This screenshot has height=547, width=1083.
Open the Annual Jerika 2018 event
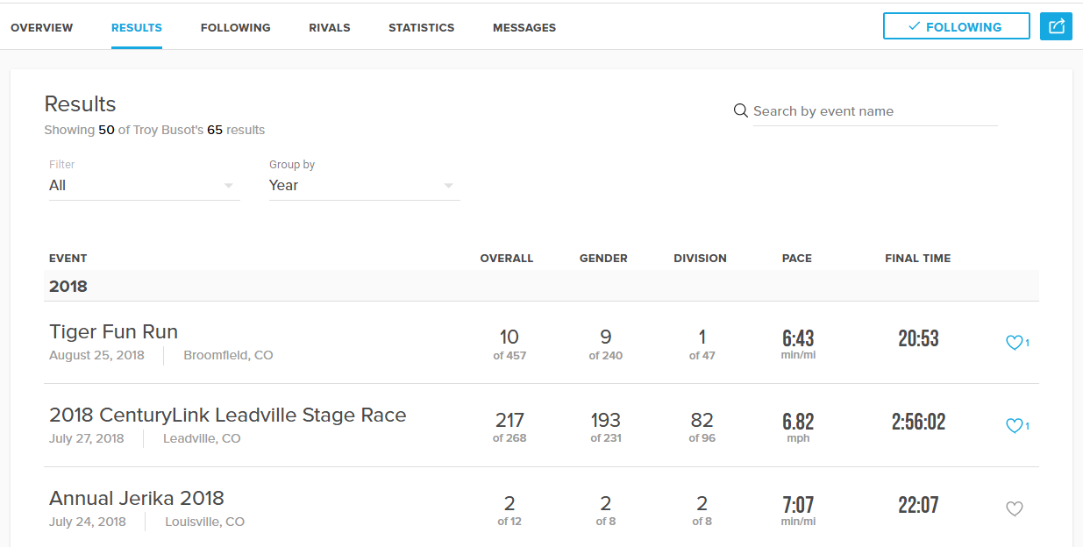point(137,499)
